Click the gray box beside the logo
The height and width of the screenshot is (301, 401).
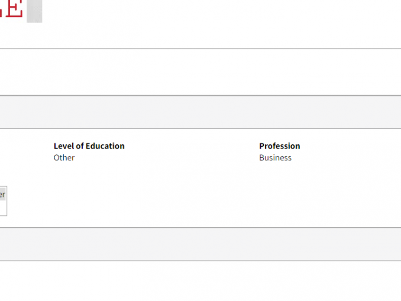point(34,11)
